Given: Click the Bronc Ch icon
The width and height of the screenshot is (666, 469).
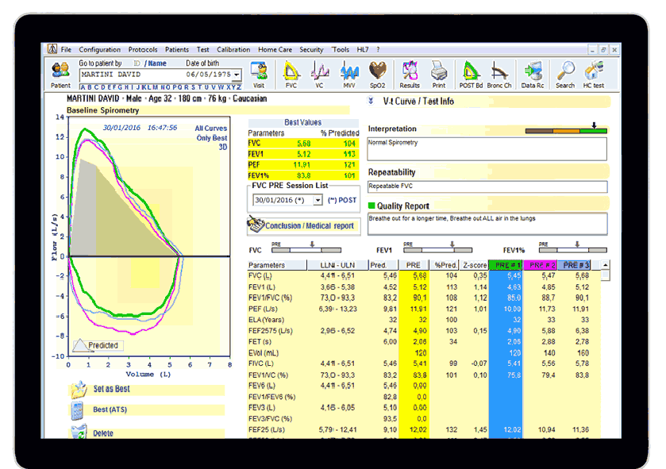Looking at the screenshot, I should [499, 73].
